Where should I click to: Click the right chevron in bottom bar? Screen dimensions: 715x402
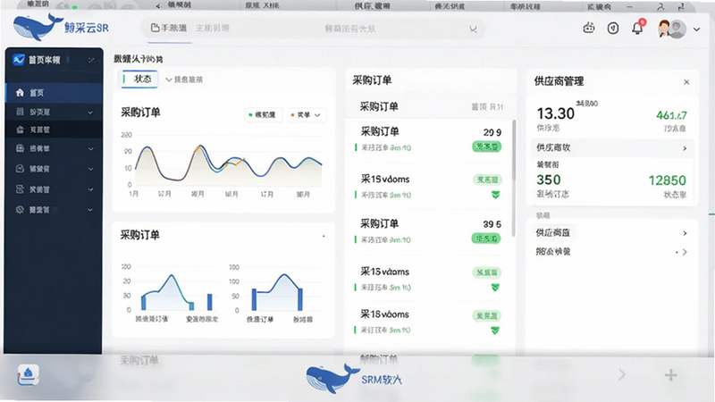622,374
